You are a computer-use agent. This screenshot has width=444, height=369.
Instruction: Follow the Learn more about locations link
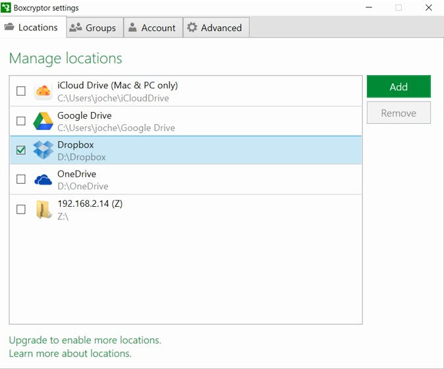tap(70, 353)
